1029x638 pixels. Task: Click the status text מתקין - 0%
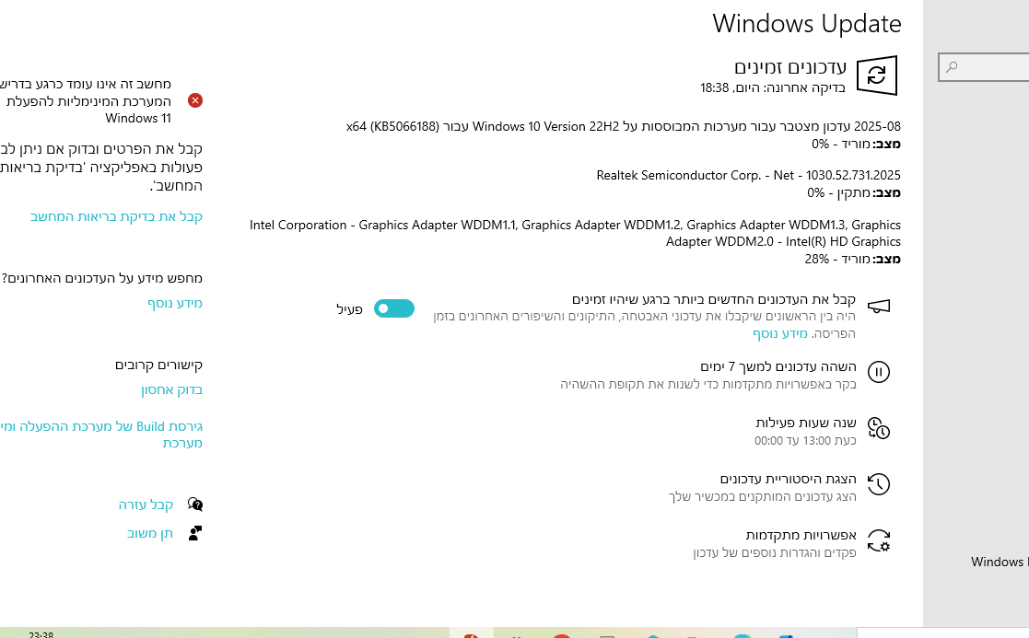pyautogui.click(x=838, y=192)
